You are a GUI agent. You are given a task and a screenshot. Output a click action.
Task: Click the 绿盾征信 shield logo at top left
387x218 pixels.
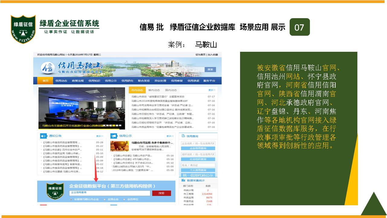pyautogui.click(x=23, y=29)
